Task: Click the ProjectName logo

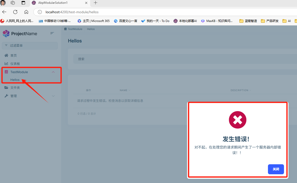Action: [x=20, y=34]
